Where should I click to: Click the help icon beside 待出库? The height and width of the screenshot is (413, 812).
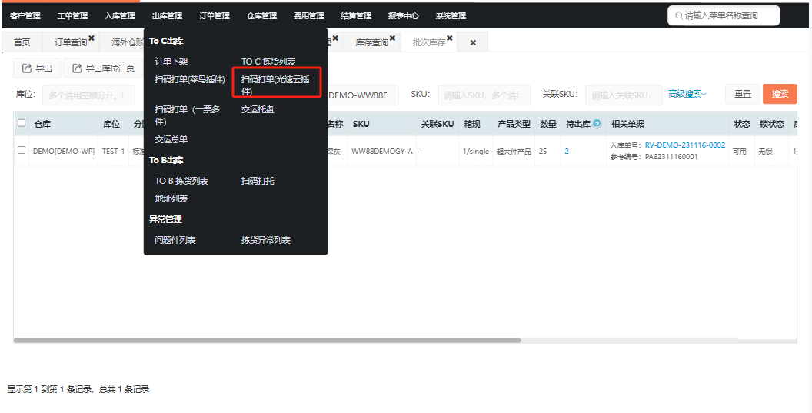[x=597, y=124]
